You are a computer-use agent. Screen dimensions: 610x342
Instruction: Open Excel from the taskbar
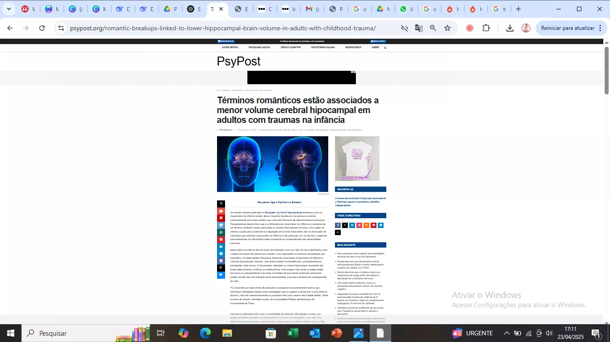click(x=292, y=333)
